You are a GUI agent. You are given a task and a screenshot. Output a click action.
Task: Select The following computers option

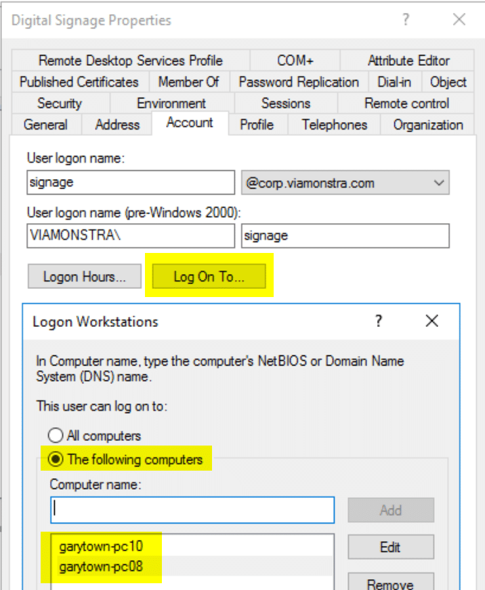(x=56, y=459)
